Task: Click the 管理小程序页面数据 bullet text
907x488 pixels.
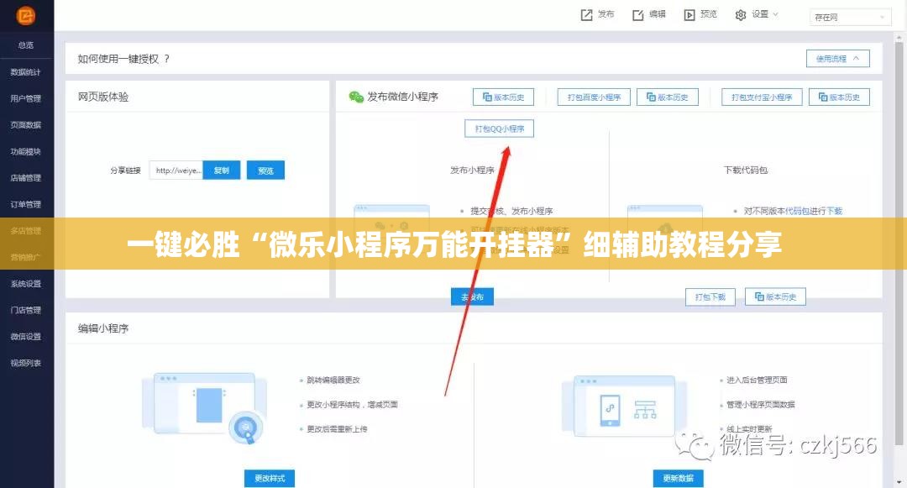Action: tap(761, 404)
